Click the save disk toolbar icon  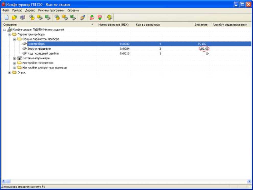coord(22,17)
